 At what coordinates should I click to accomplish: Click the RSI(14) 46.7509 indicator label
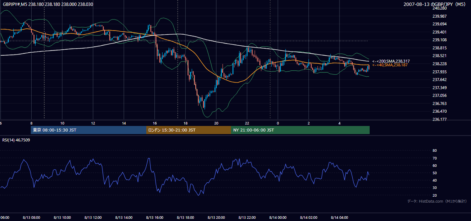[x=16, y=140]
